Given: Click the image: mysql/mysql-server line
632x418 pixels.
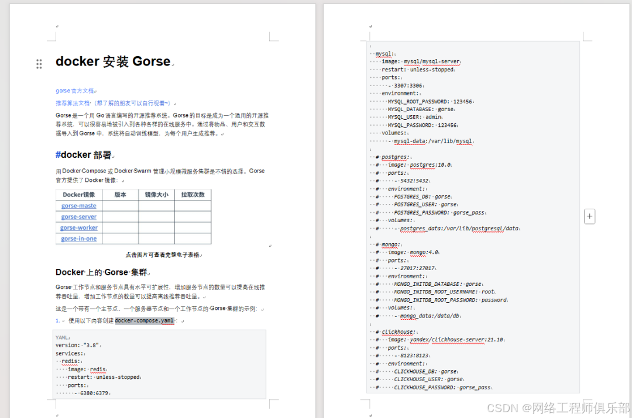Looking at the screenshot, I should coord(421,61).
